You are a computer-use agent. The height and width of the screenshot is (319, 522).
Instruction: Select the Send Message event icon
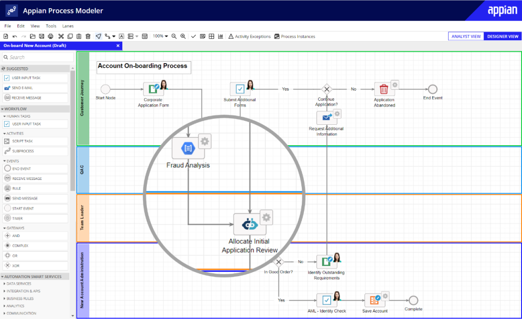click(x=24, y=199)
